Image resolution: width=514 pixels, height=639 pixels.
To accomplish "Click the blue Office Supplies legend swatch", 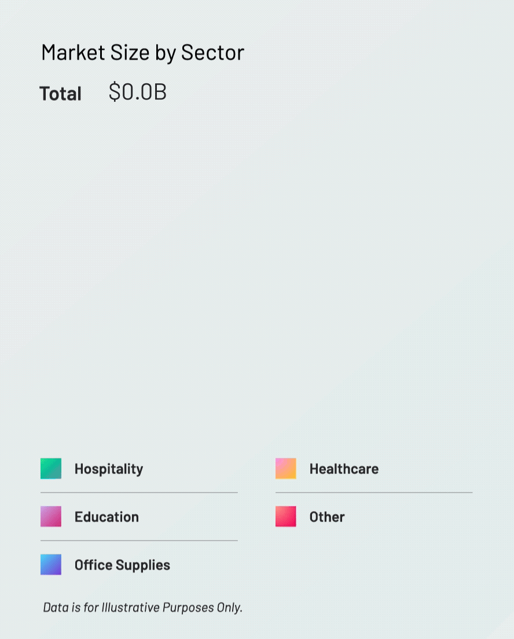I will [51, 565].
